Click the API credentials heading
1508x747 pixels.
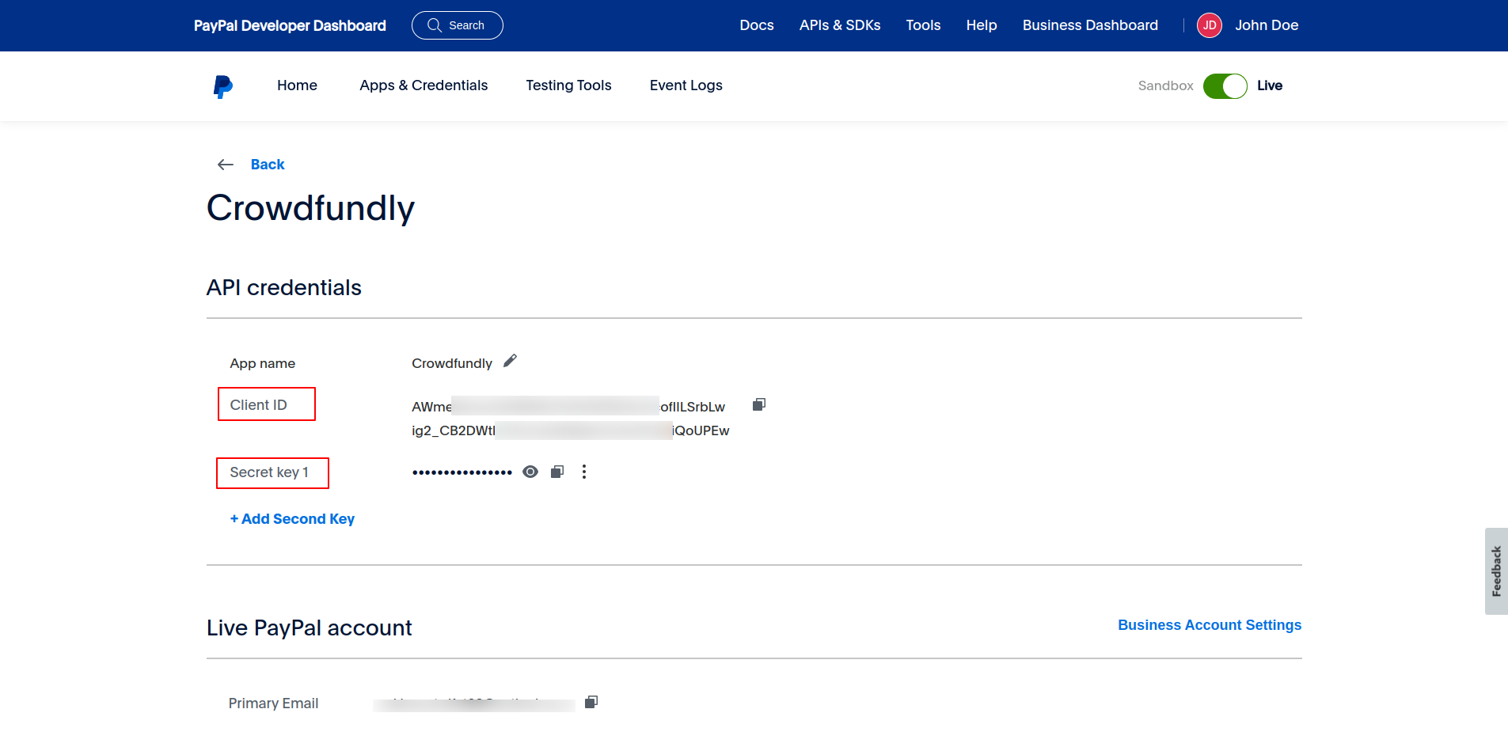click(284, 288)
